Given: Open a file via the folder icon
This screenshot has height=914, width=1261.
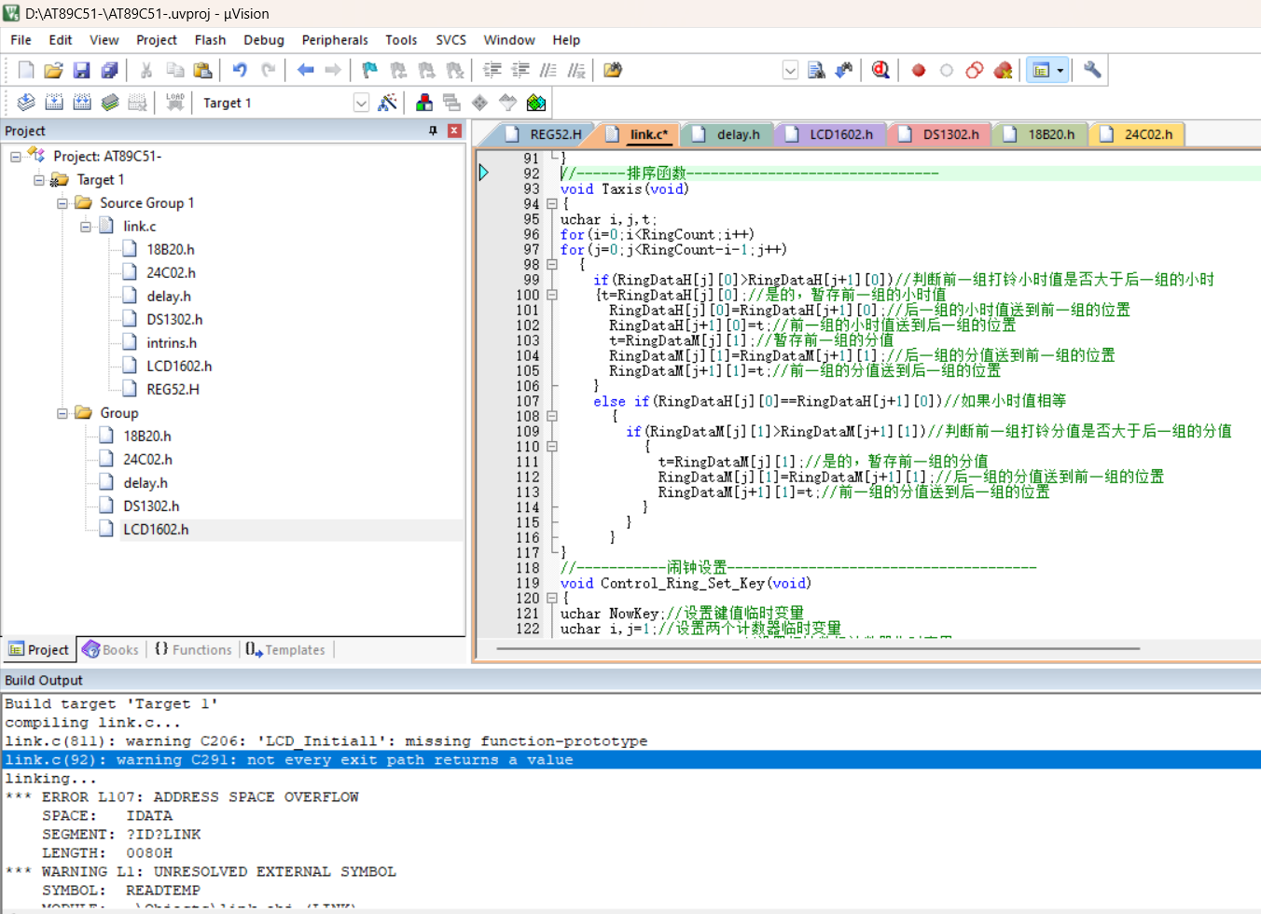Looking at the screenshot, I should [54, 70].
